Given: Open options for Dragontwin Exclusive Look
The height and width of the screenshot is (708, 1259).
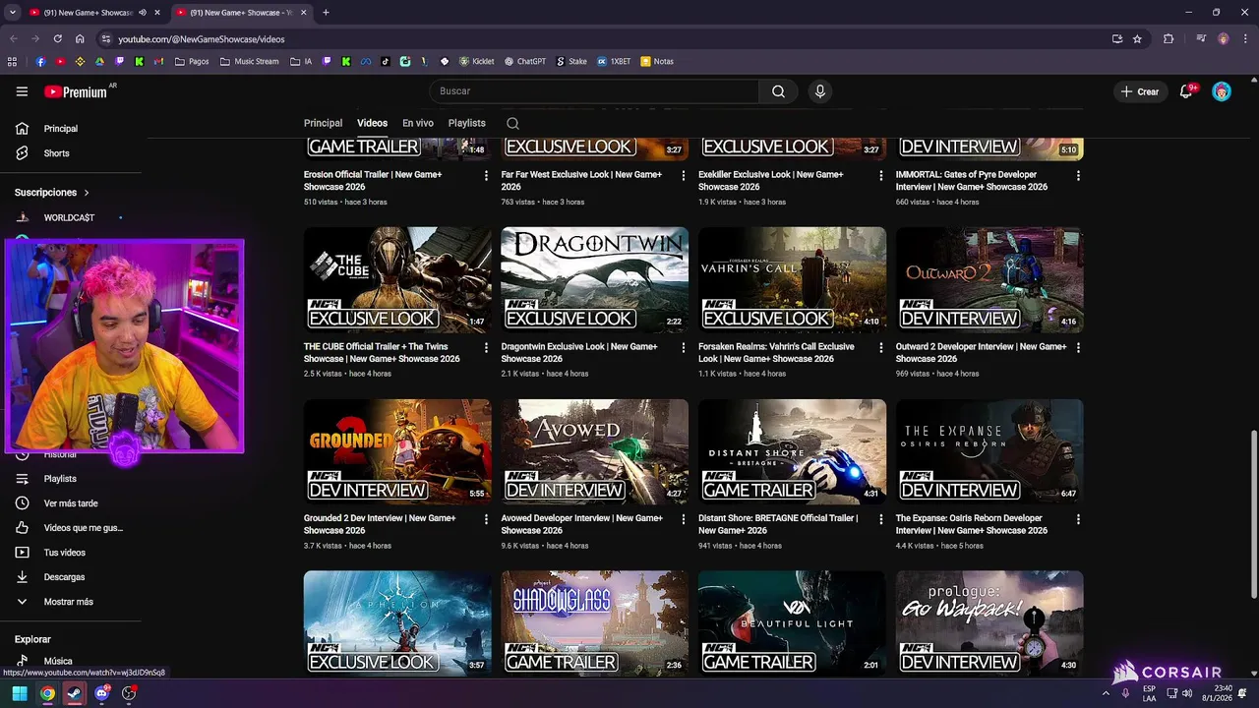Looking at the screenshot, I should [684, 348].
